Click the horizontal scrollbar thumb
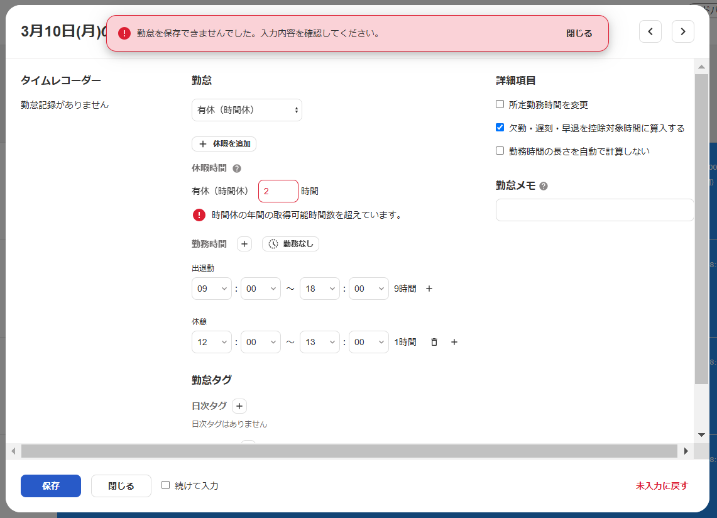 point(349,451)
